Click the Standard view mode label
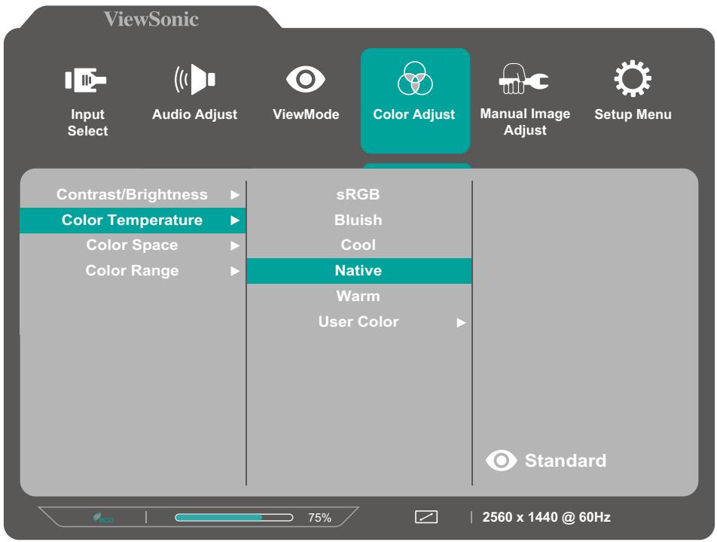Image resolution: width=717 pixels, height=542 pixels. click(566, 461)
